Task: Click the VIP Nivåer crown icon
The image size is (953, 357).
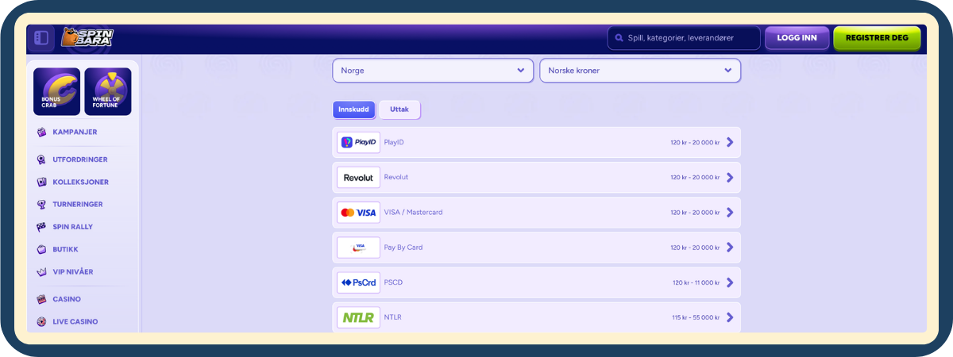Action: [41, 271]
